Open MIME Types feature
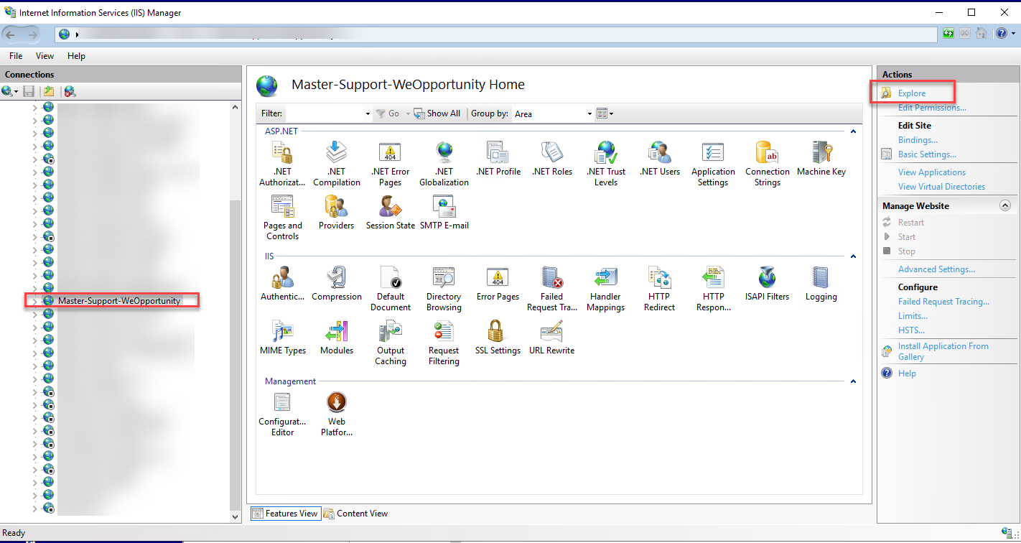 [282, 337]
